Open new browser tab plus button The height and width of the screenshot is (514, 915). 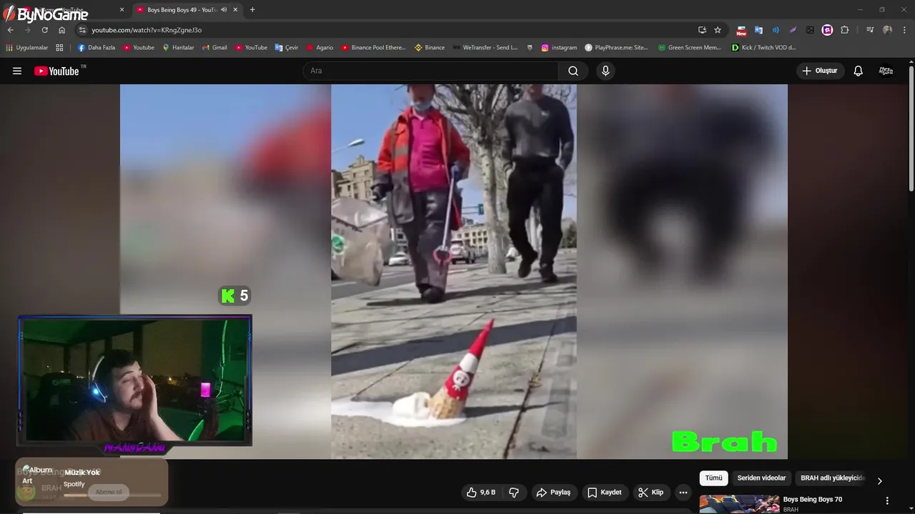252,10
